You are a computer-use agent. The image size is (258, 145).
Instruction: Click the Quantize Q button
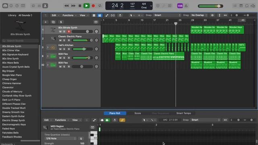pyautogui.click(x=81, y=139)
